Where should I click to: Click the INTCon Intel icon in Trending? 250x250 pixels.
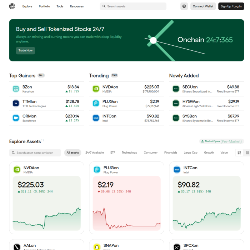tap(96, 118)
